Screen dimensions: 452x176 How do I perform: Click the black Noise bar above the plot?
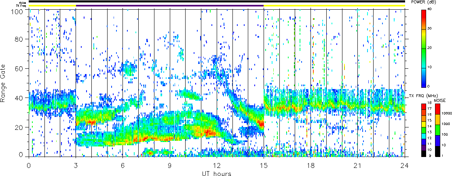pos(217,2)
